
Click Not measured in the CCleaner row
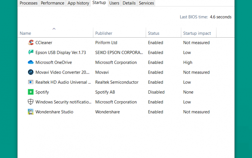pos(196,43)
